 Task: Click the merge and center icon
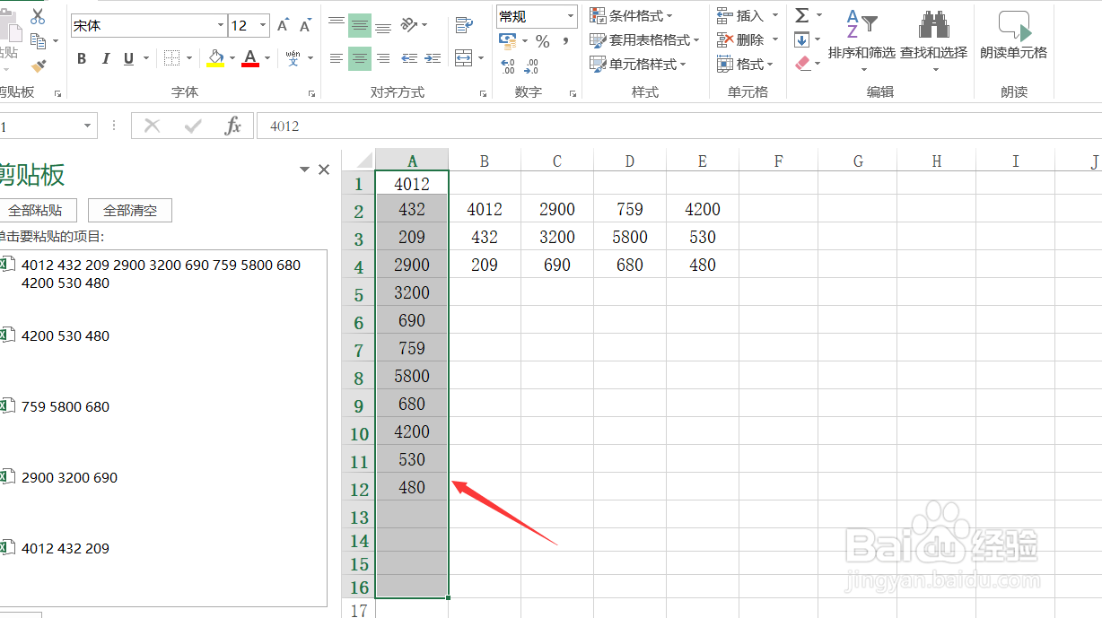(x=463, y=58)
